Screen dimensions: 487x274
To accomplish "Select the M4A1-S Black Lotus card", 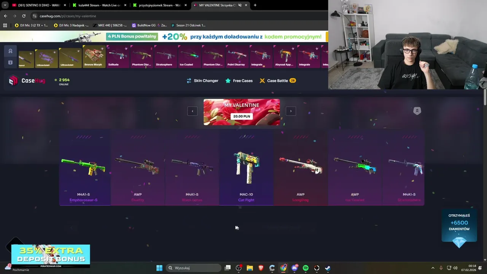I will click(x=192, y=167).
